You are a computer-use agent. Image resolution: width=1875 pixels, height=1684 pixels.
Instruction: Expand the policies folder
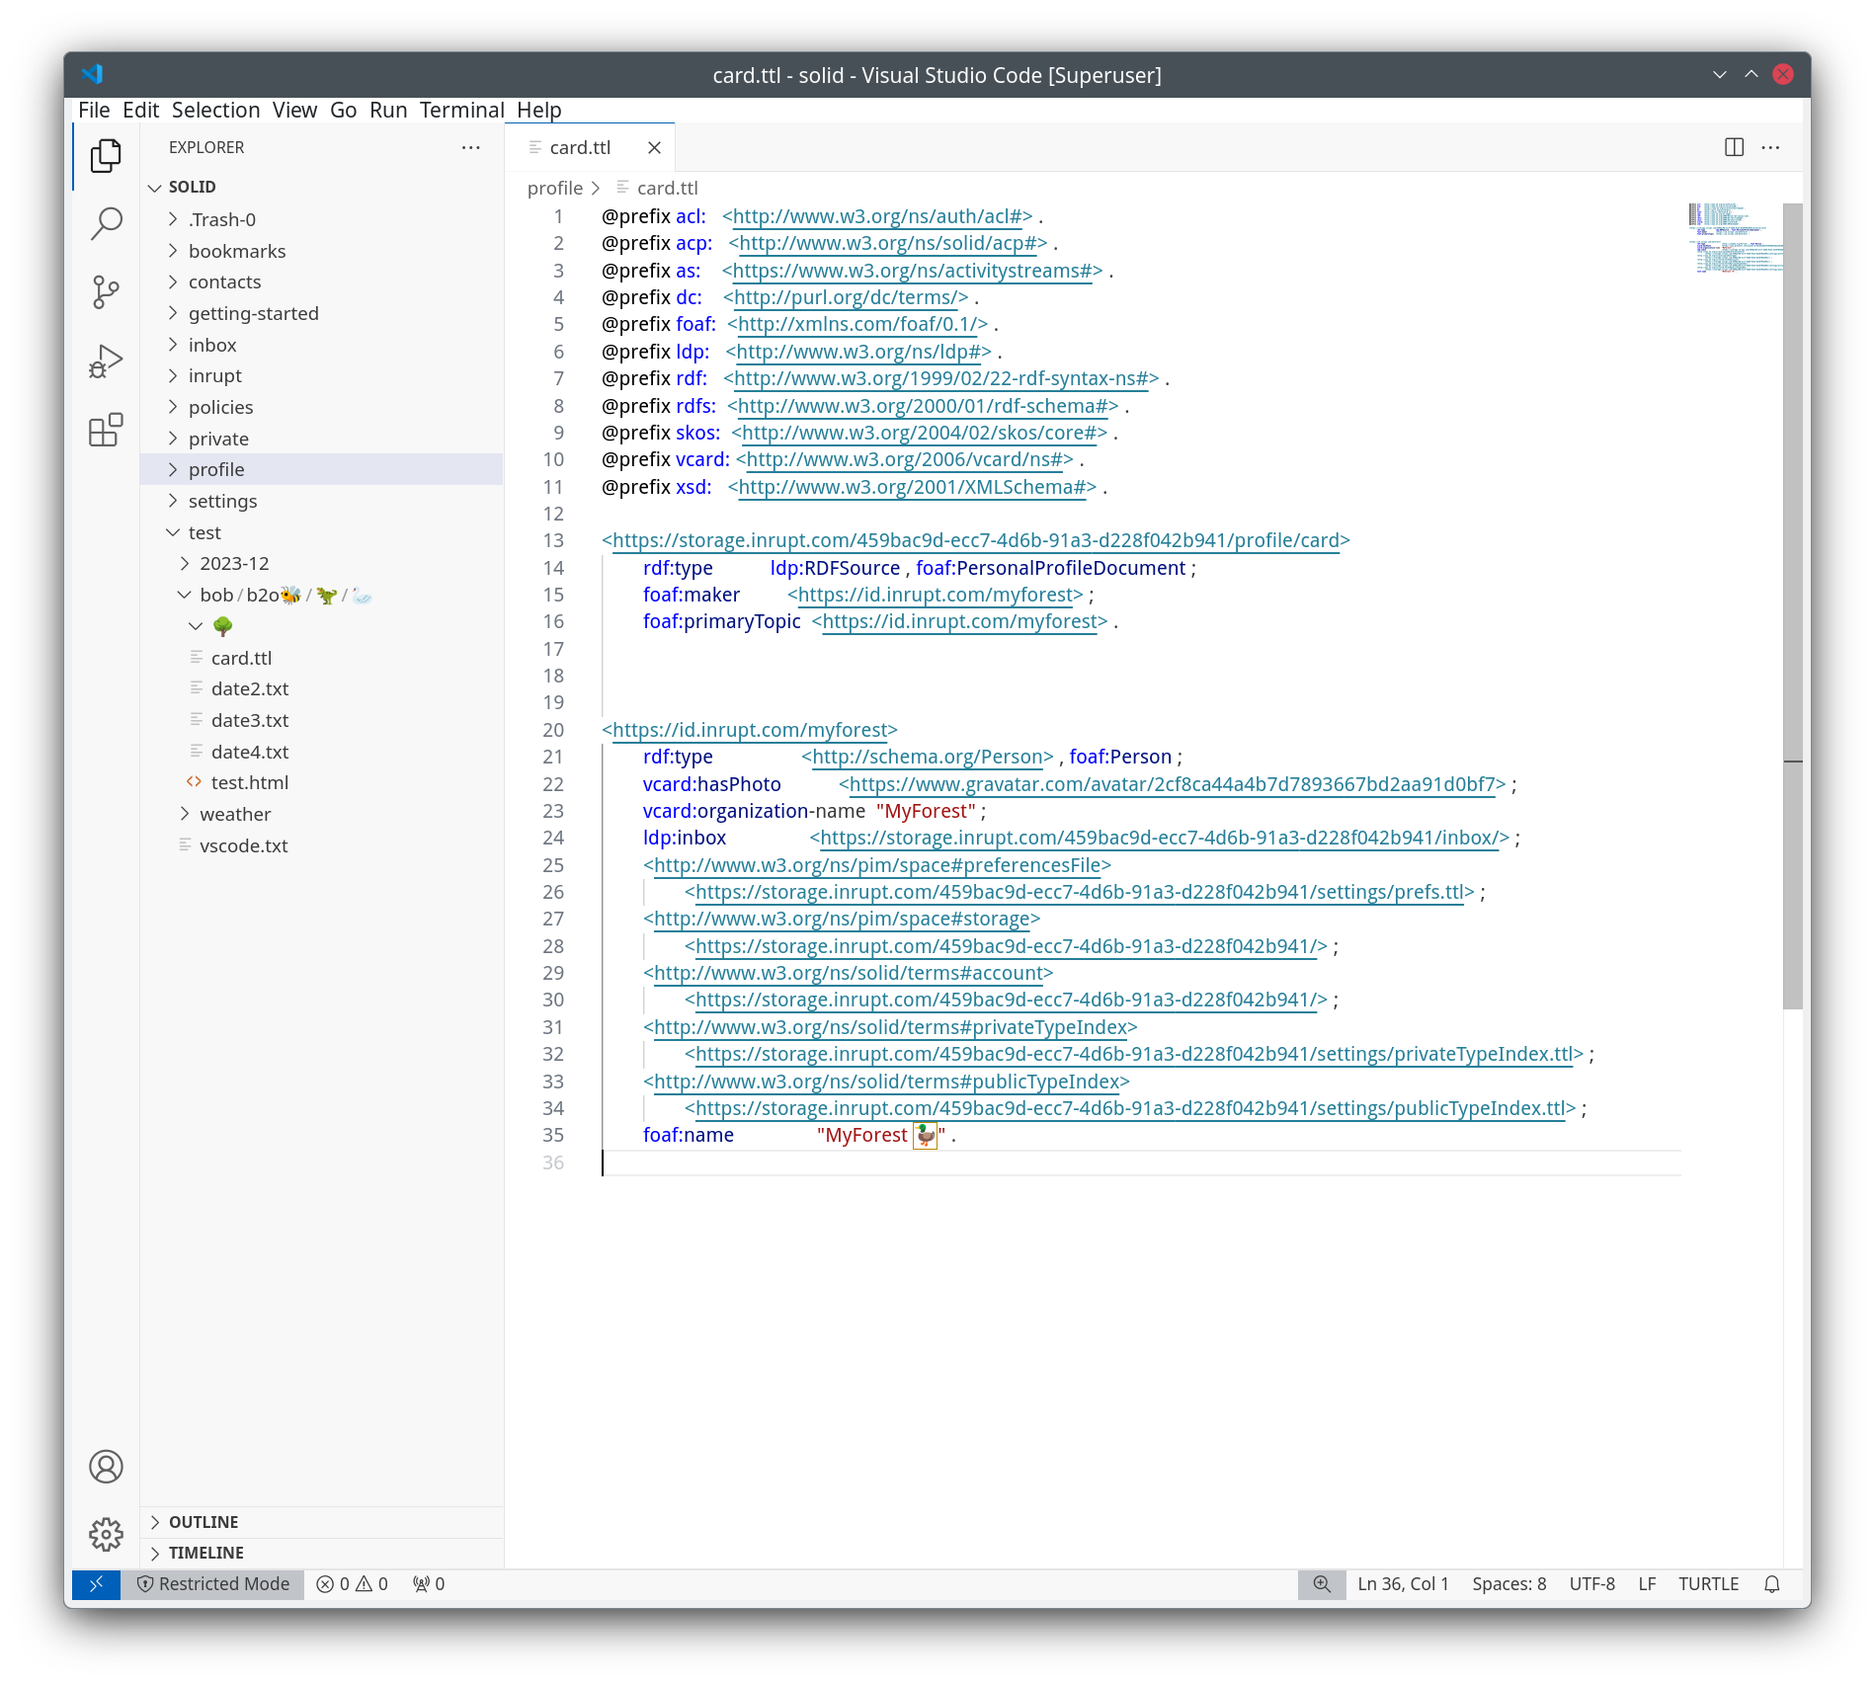[322, 407]
